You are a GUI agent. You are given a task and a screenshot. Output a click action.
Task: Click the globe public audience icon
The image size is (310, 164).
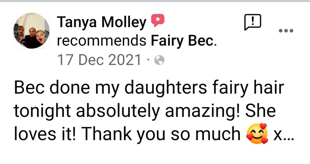pyautogui.click(x=159, y=61)
